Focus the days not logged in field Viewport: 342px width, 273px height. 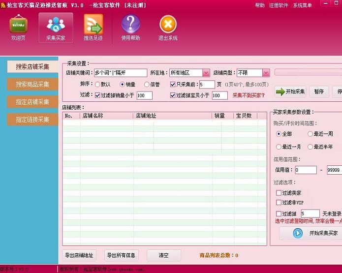(x=311, y=213)
